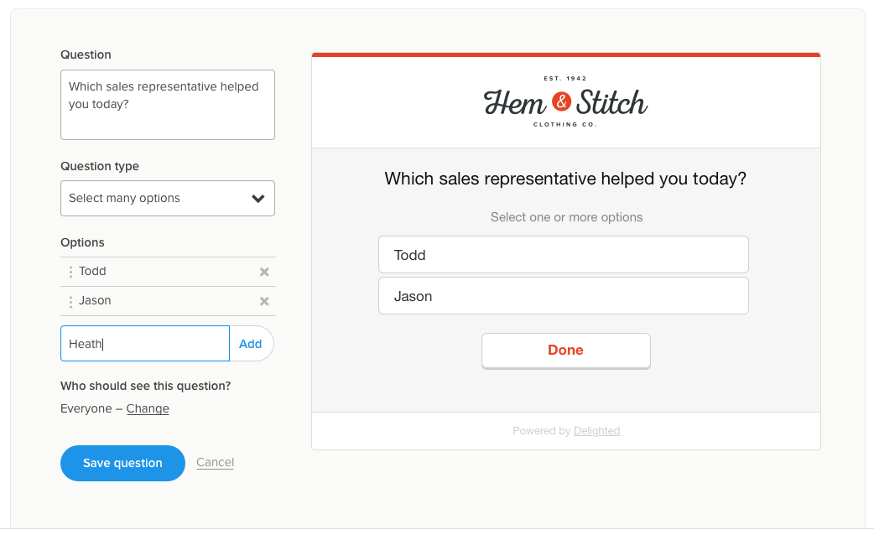This screenshot has width=874, height=535.
Task: Click the new option input field with Heath
Action: 144,344
